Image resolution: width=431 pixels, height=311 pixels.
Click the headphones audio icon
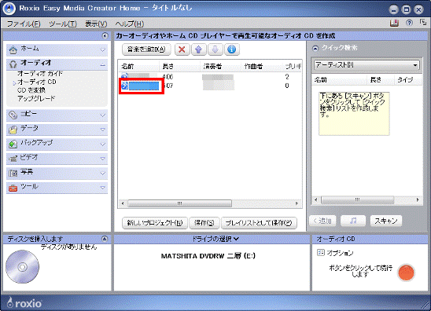pyautogui.click(x=13, y=64)
